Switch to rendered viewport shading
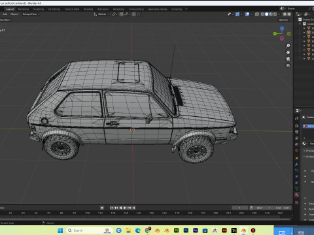This screenshot has height=235, width=314. point(275,14)
